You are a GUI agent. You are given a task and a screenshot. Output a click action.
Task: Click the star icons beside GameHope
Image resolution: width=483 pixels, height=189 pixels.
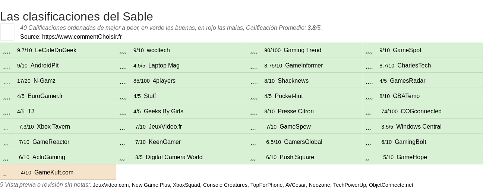(x=367, y=158)
